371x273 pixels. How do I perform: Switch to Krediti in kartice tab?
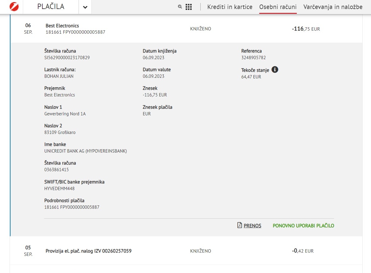230,7
